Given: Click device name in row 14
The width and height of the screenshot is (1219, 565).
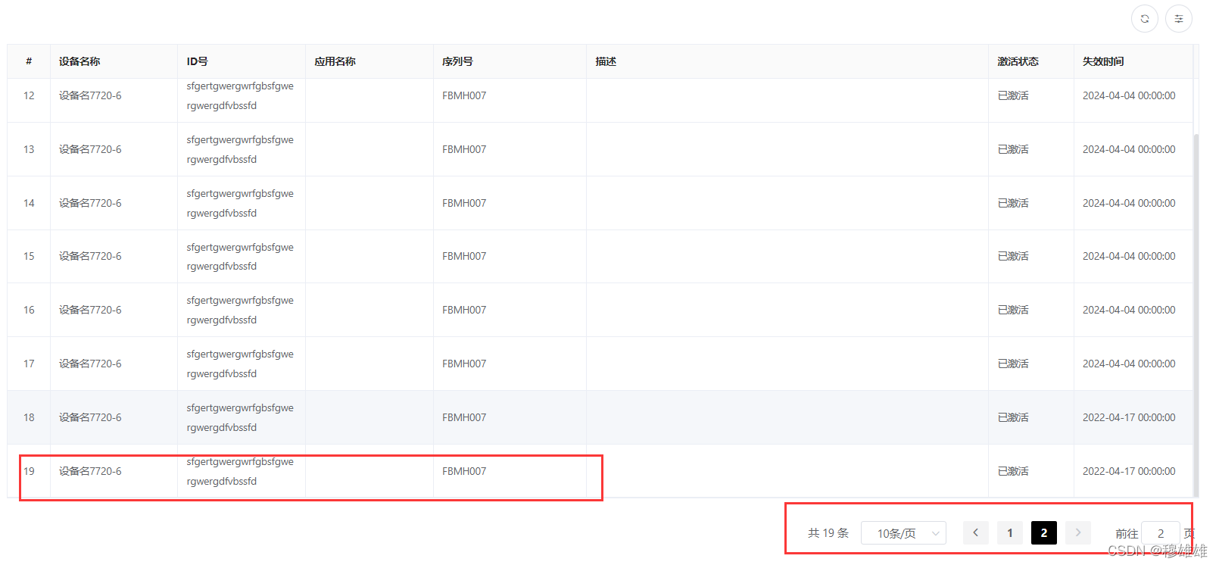Looking at the screenshot, I should pos(90,203).
